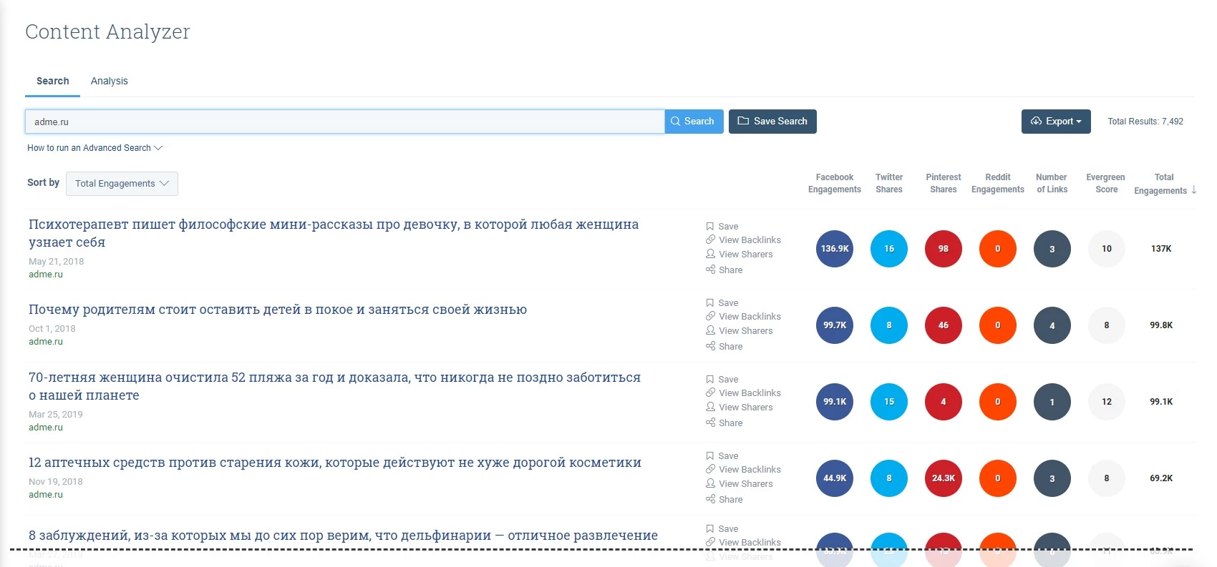
Task: Click the 46 Pinterest shares circle
Action: coord(944,325)
